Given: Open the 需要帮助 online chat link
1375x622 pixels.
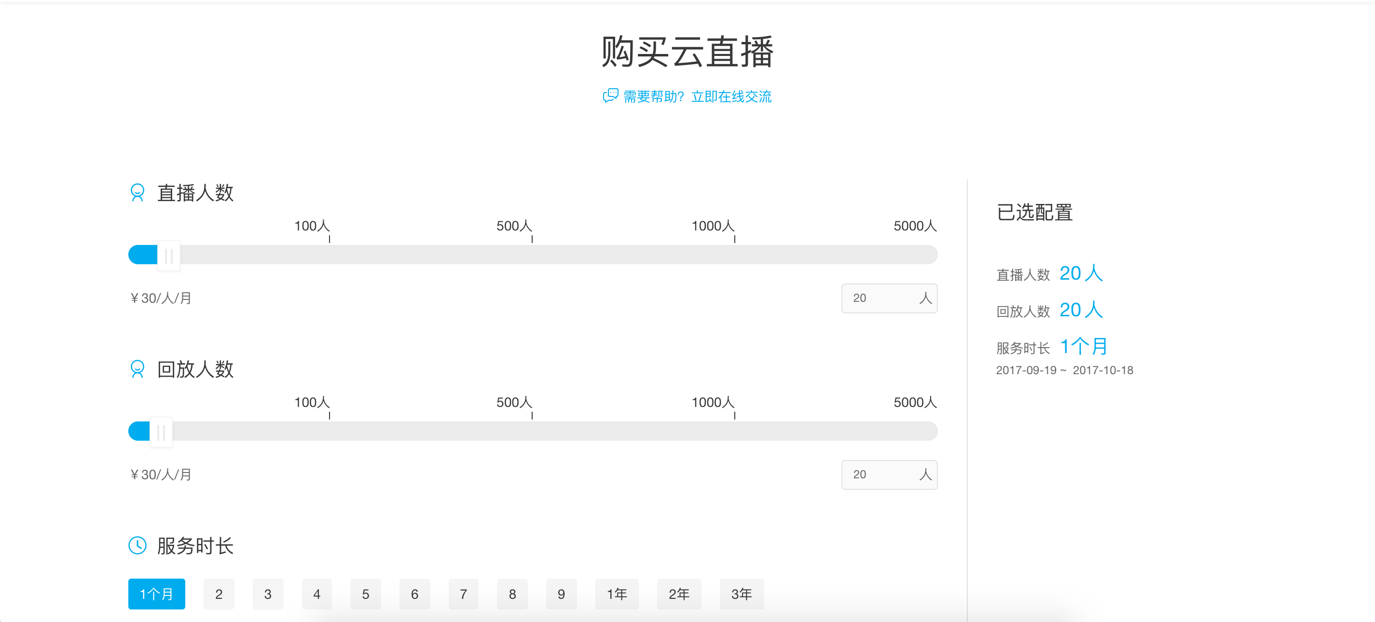Looking at the screenshot, I should (x=697, y=96).
